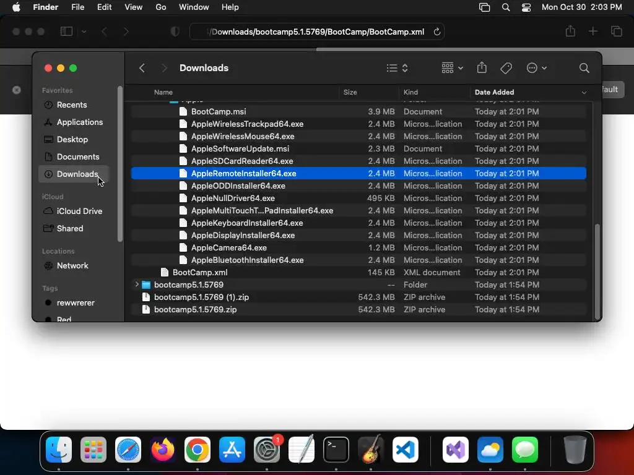Show tab overview in Safari window
Image resolution: width=634 pixels, height=475 pixels.
(x=616, y=32)
